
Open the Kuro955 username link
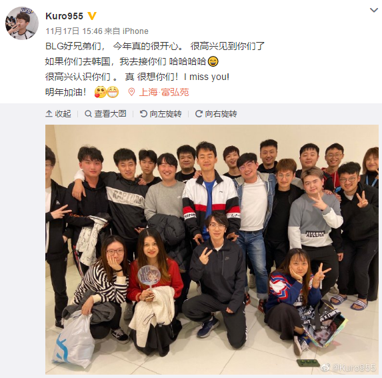point(64,16)
